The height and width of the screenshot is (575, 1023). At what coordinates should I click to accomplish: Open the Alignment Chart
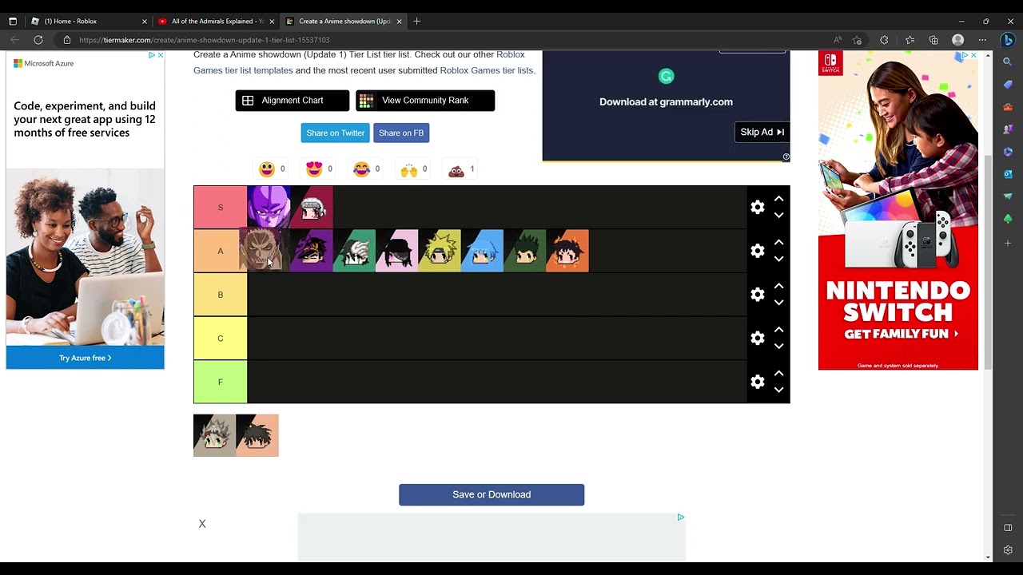(293, 101)
